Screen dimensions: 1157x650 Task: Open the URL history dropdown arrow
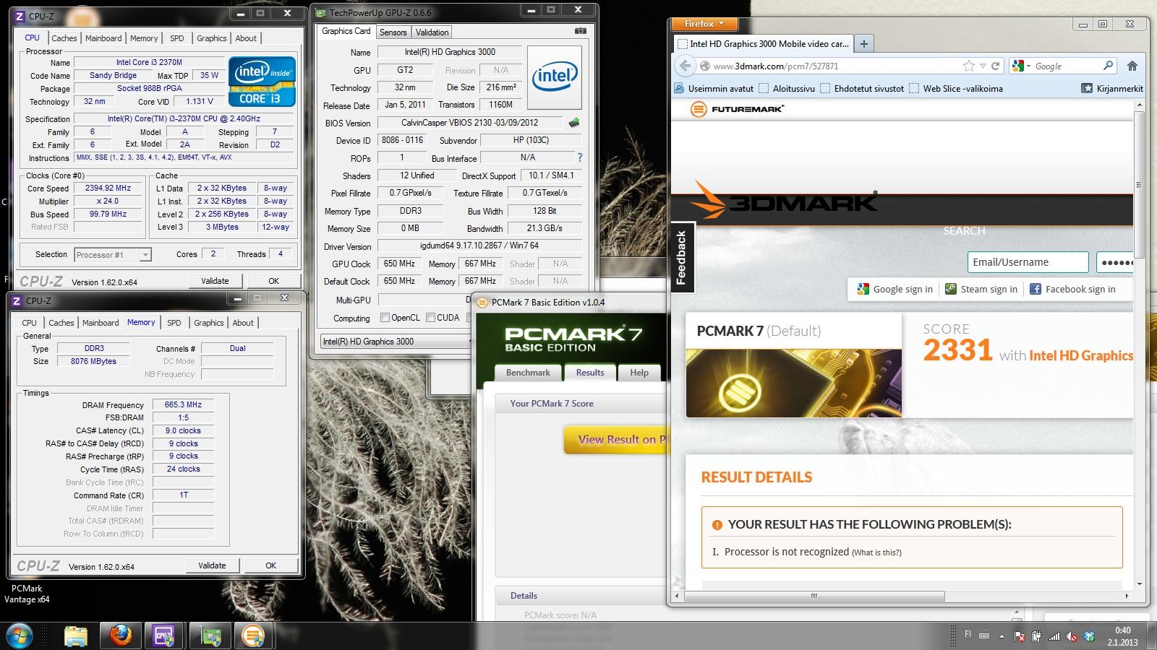983,66
